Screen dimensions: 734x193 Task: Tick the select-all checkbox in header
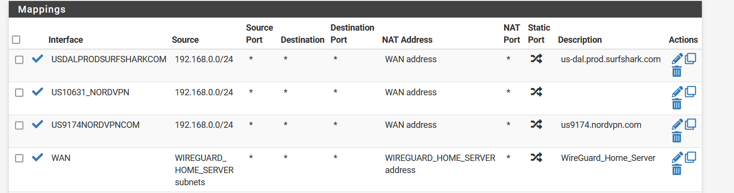click(16, 39)
